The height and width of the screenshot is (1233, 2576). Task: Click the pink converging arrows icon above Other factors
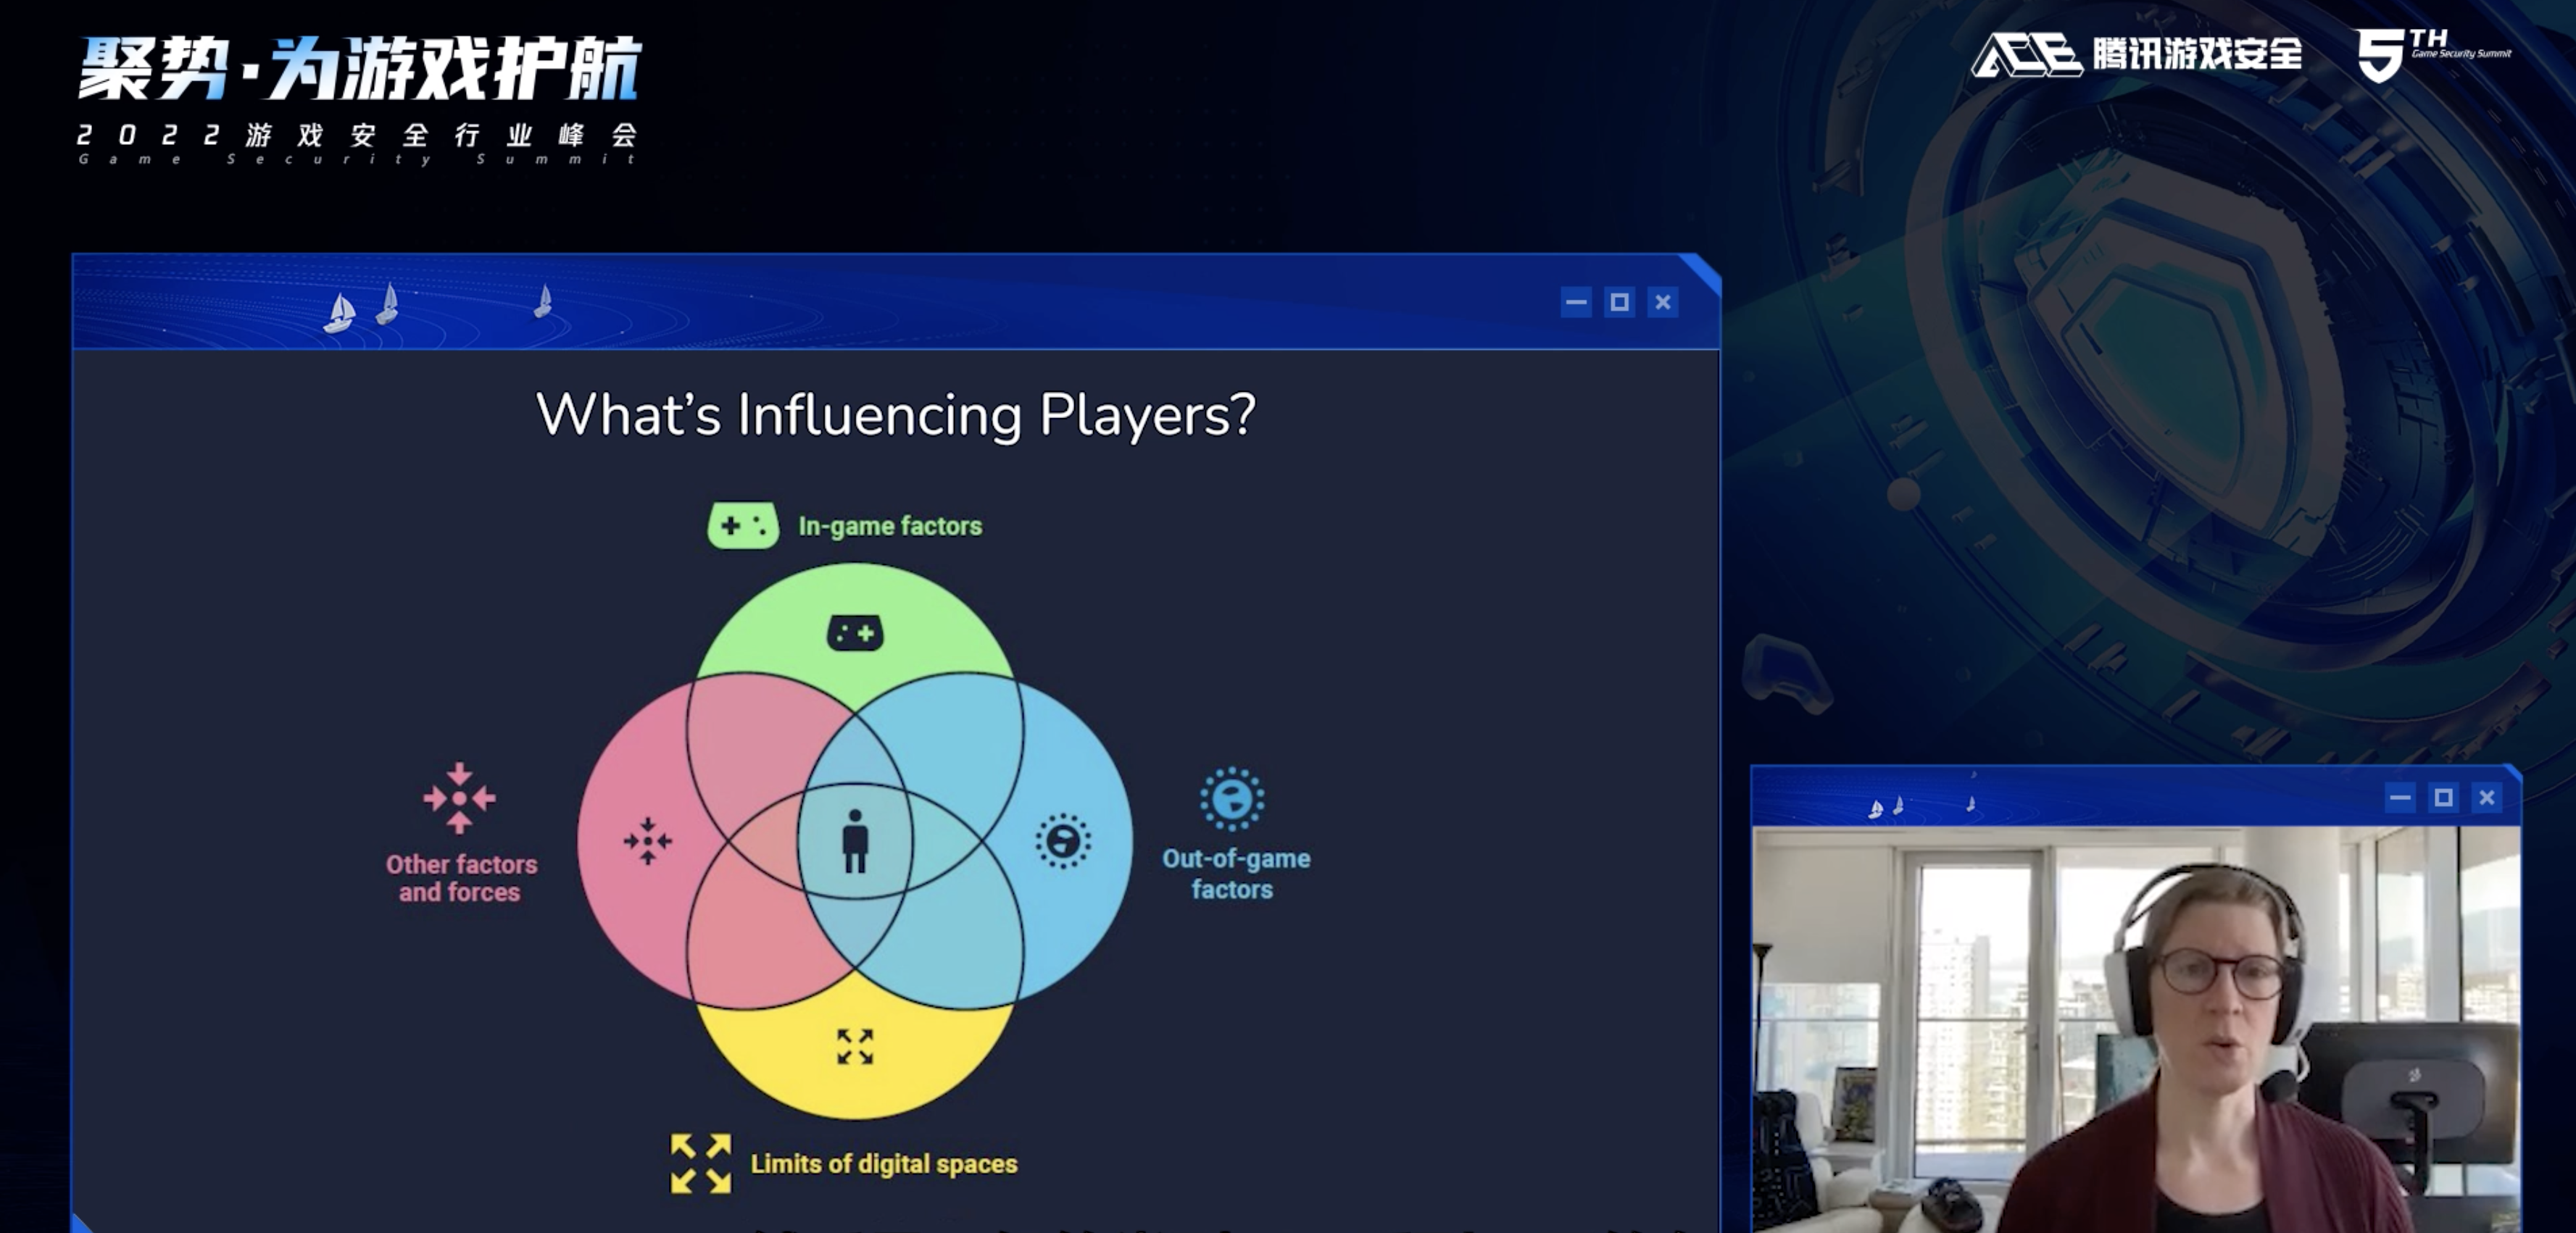tap(459, 798)
